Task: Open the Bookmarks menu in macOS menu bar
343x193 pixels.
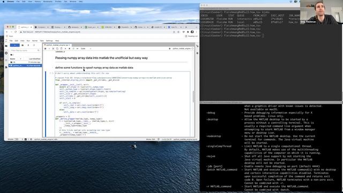Action: [48, 2]
